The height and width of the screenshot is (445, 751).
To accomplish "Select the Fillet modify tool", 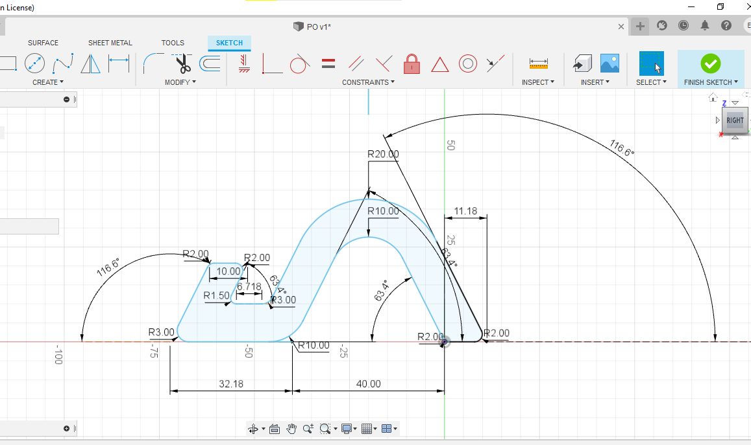I will pos(153,63).
